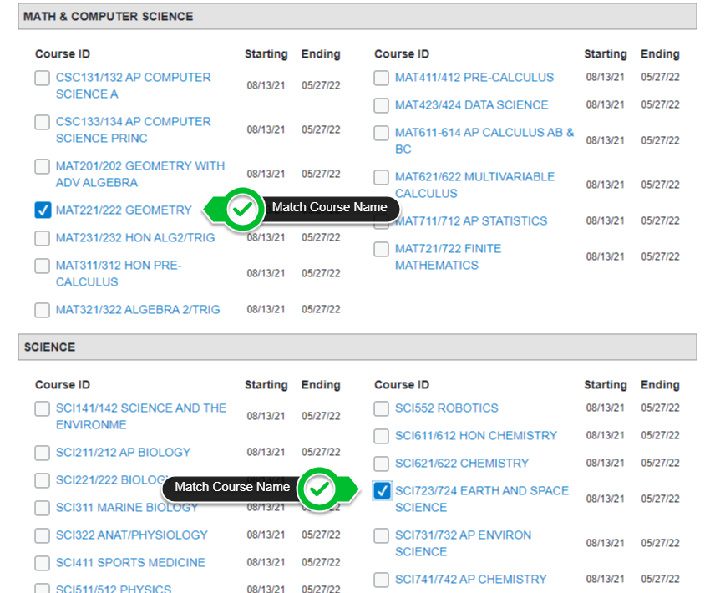Check the MAT321/322 Algebra 2/Trig checkbox
720x593 pixels.
click(43, 310)
